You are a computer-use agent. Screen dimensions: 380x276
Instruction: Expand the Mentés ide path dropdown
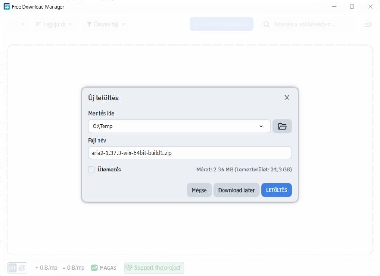pos(261,126)
